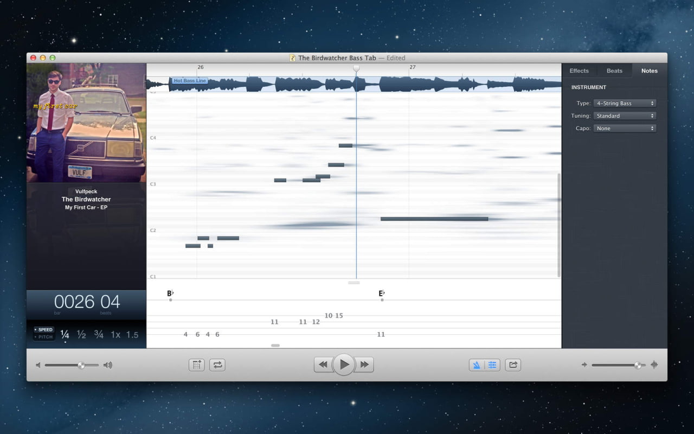694x434 pixels.
Task: Switch to the Effects tab
Action: point(579,71)
